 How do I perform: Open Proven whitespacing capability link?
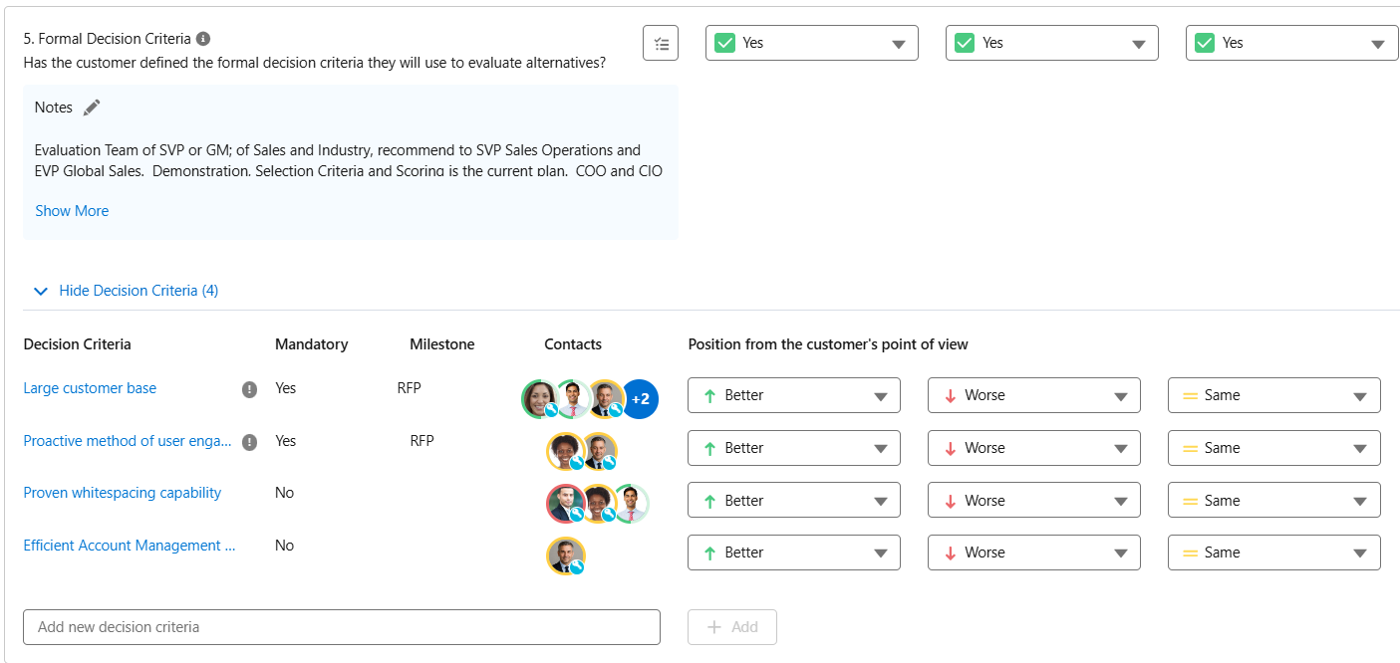point(123,493)
